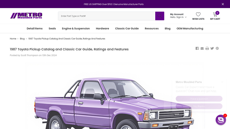Go to Home breadcrumb link
This screenshot has height=129, width=230.
[13, 39]
